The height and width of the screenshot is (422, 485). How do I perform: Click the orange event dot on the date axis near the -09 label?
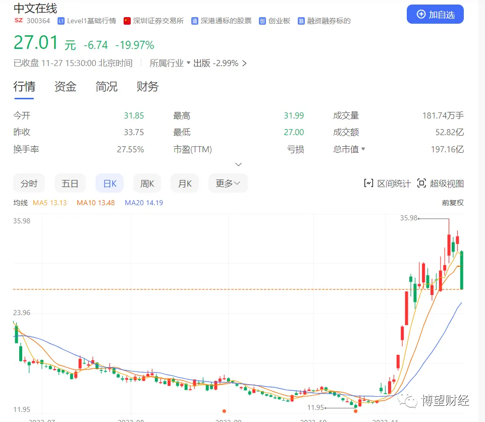224,411
